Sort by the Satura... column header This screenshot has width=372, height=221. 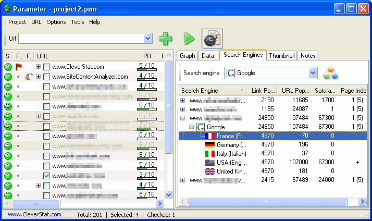325,91
